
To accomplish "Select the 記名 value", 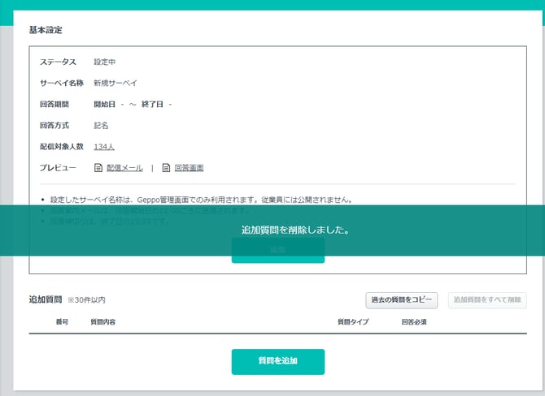I will tap(101, 126).
